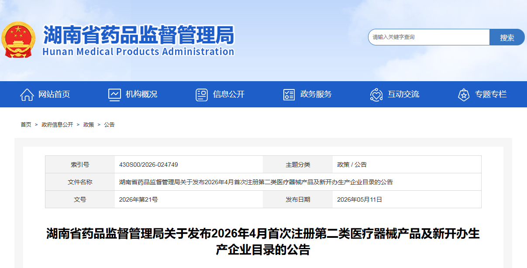This screenshot has width=527, height=268.
Task: Click the 政策 / 公告 classification value
Action: [352, 165]
